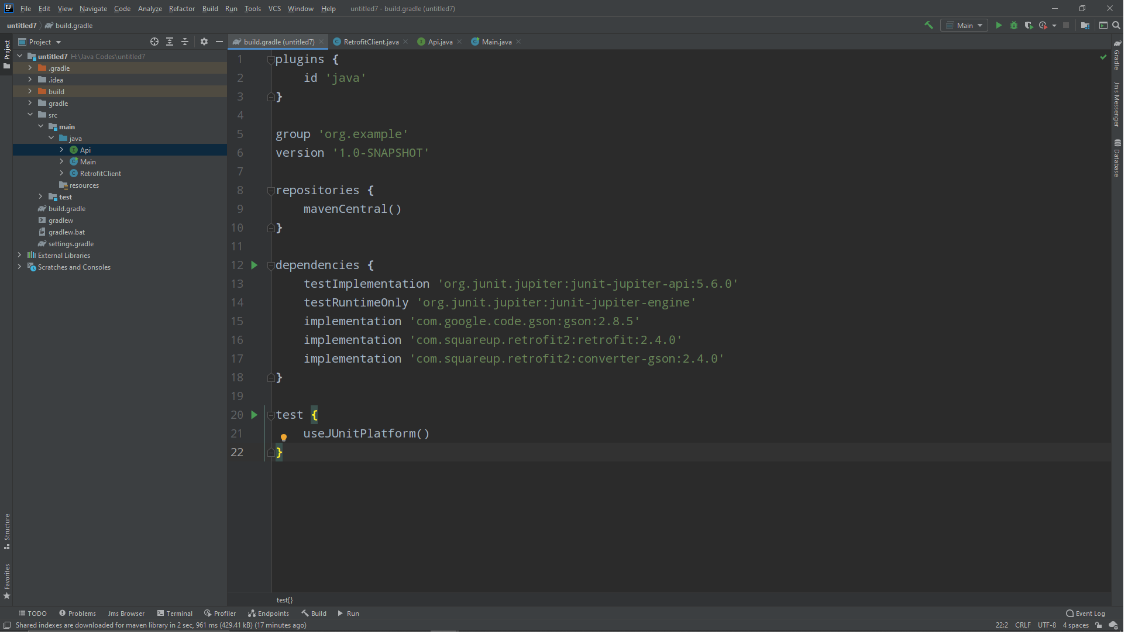Collapse all in Project panel
This screenshot has width=1128, height=634.
tap(185, 42)
